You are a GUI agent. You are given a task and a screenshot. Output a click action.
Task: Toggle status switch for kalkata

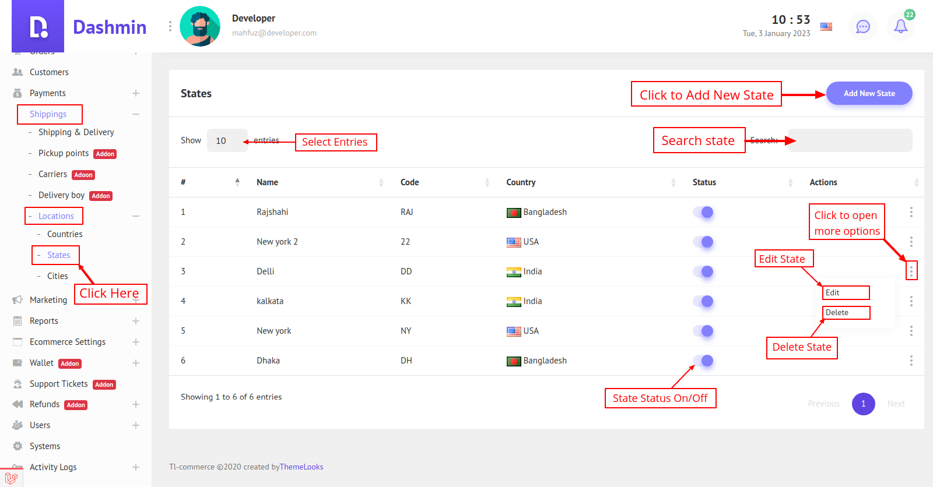703,301
